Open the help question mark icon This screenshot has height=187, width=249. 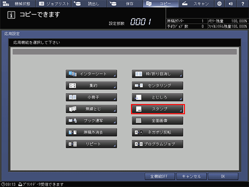point(243,3)
